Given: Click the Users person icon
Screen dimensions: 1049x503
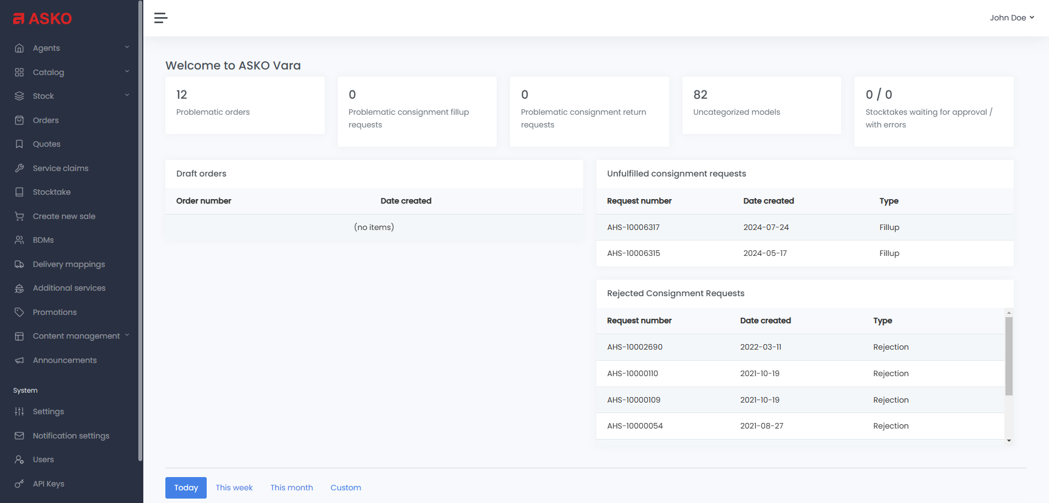Looking at the screenshot, I should pos(19,459).
